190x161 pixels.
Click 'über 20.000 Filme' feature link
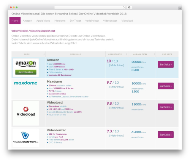(x=57, y=64)
